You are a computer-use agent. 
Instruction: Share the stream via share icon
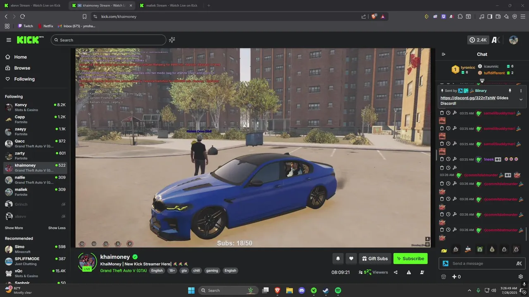point(396,272)
